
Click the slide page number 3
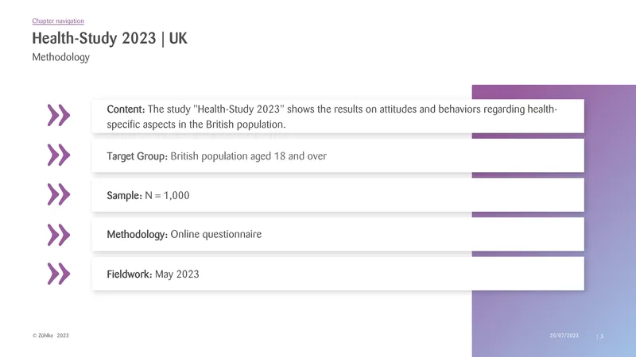click(x=602, y=336)
